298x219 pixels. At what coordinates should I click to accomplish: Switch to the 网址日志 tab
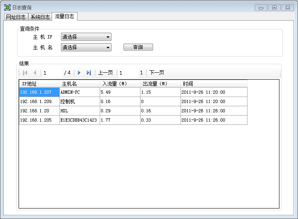click(16, 17)
